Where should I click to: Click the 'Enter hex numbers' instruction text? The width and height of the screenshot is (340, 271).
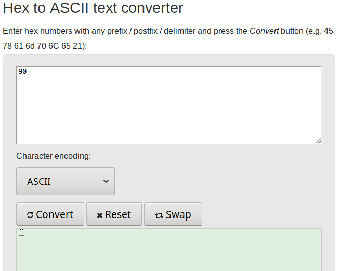(x=37, y=31)
